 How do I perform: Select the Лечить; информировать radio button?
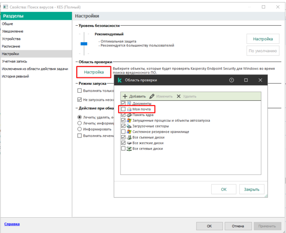[x=79, y=123]
